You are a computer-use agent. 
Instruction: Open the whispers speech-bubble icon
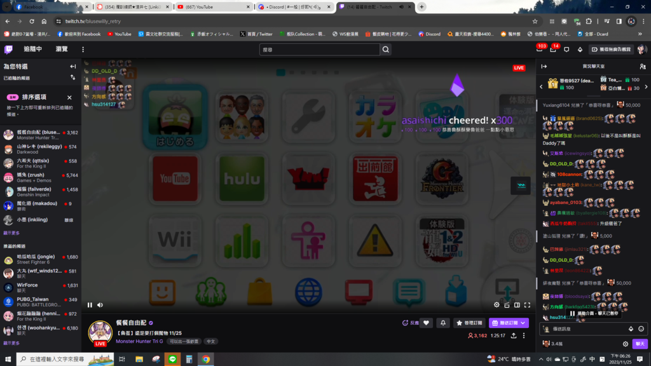566,50
